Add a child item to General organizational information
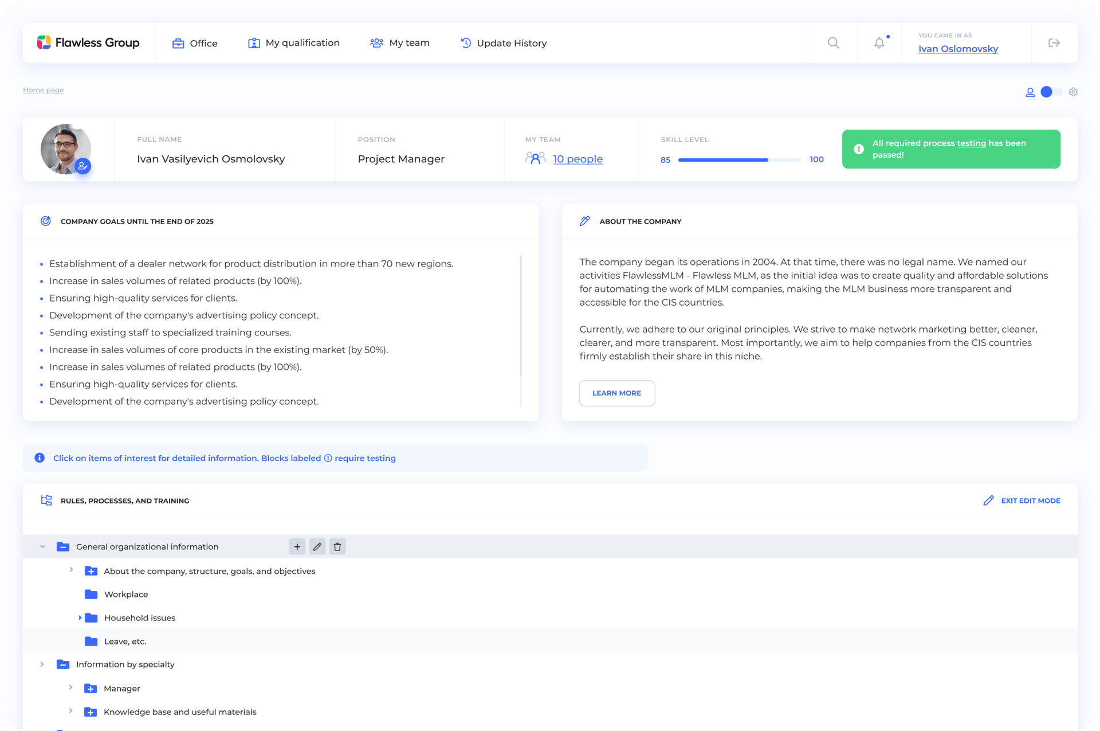The image size is (1100, 731). (x=297, y=546)
